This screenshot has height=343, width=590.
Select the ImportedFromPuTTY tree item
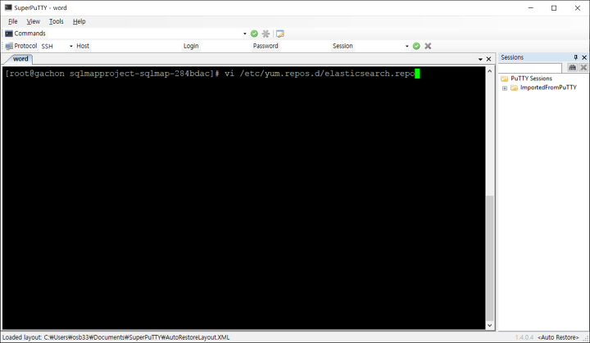point(548,88)
